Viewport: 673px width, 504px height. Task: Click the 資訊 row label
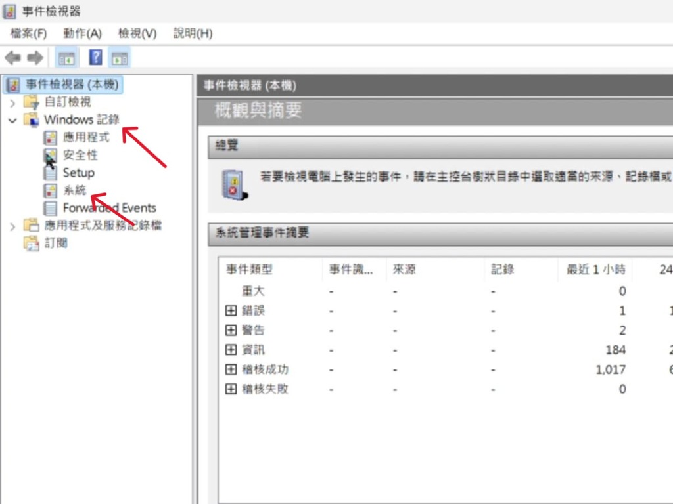[x=253, y=350]
